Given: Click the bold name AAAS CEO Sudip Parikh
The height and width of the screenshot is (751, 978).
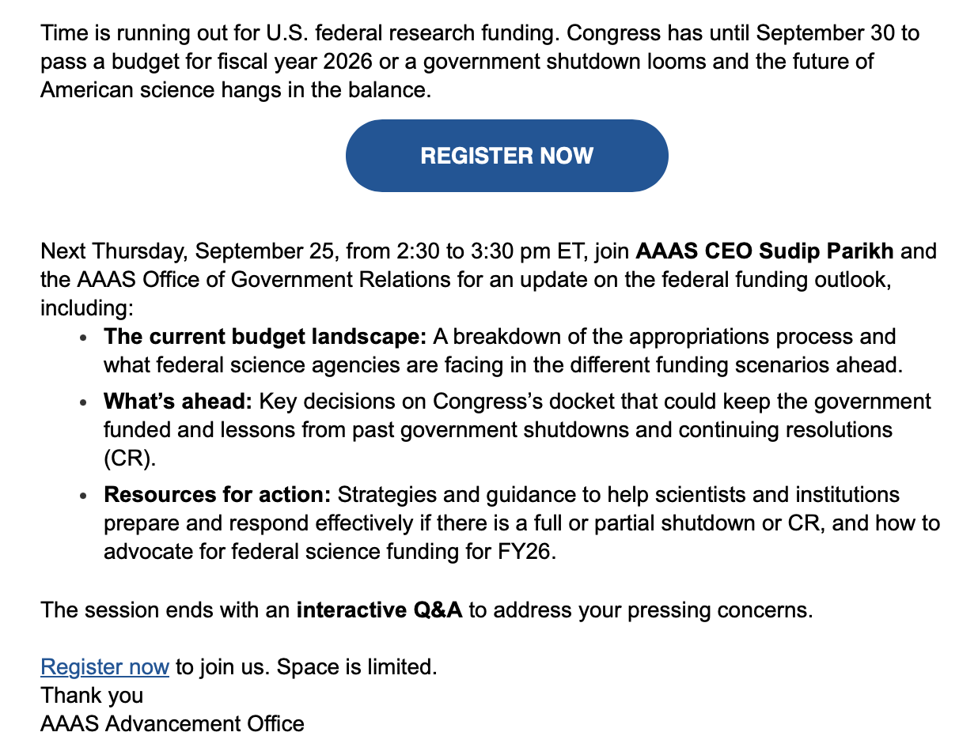Looking at the screenshot, I should [x=765, y=251].
